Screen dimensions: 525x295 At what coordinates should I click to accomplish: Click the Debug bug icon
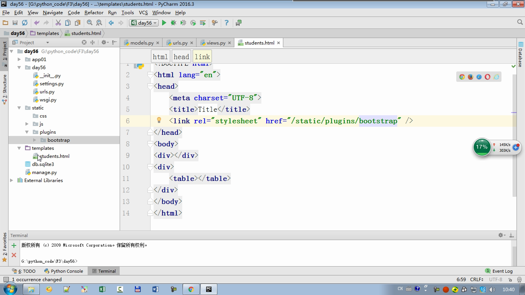[x=173, y=23]
